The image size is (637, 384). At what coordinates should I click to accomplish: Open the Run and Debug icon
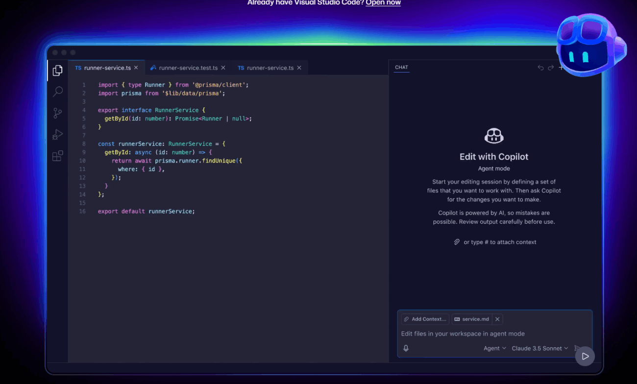[57, 135]
